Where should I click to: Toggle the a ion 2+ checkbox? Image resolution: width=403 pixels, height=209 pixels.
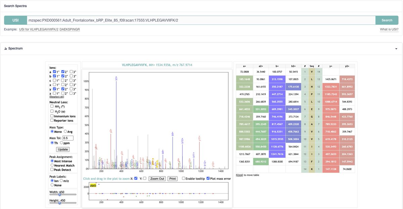tap(63, 71)
